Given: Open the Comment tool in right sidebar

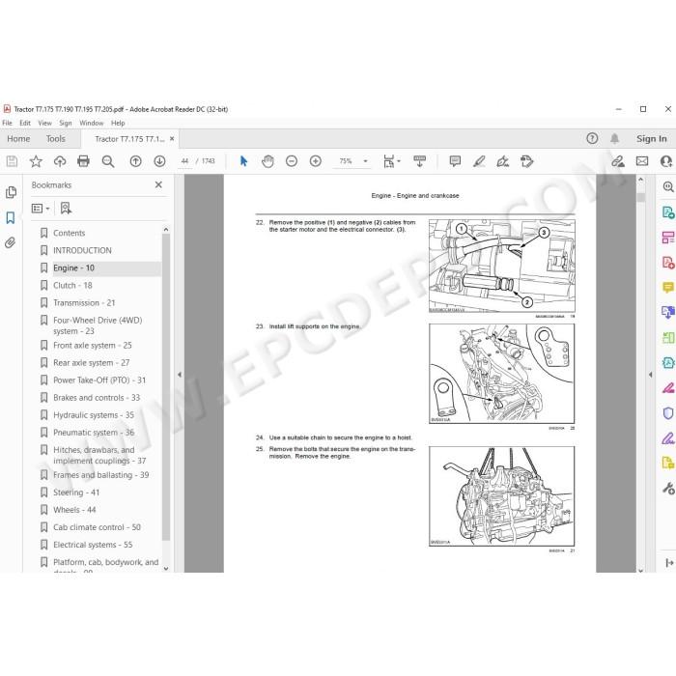Looking at the screenshot, I should [x=668, y=287].
